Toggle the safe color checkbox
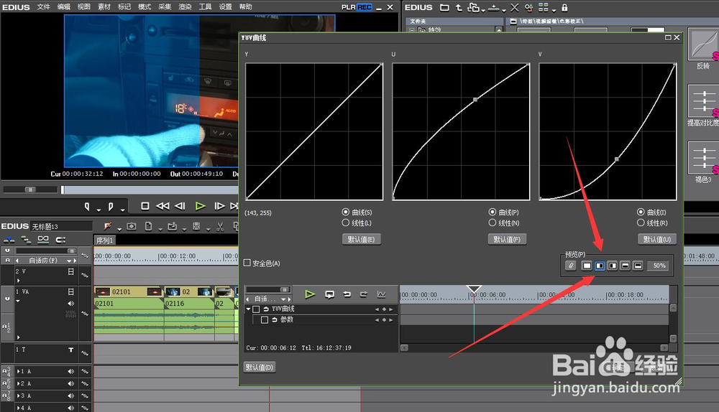The image size is (719, 412). coord(247,263)
